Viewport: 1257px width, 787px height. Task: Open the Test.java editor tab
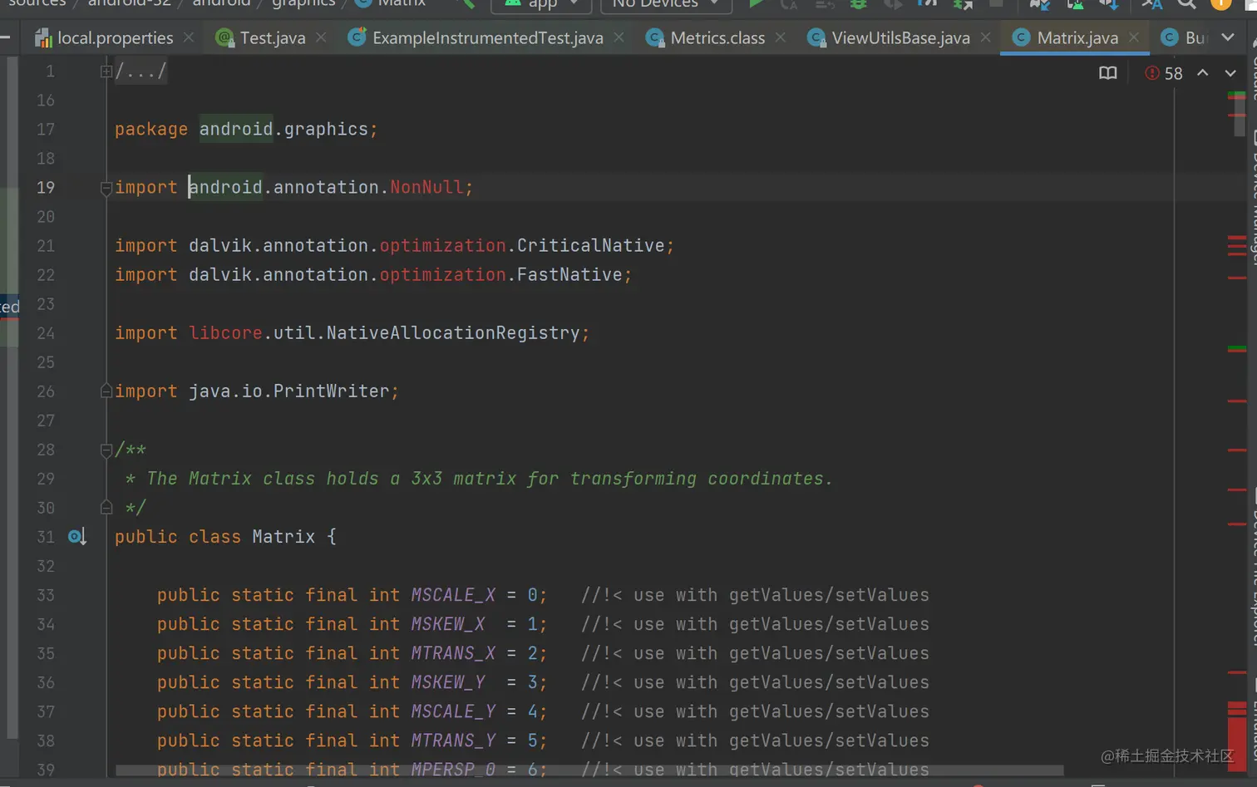(272, 38)
